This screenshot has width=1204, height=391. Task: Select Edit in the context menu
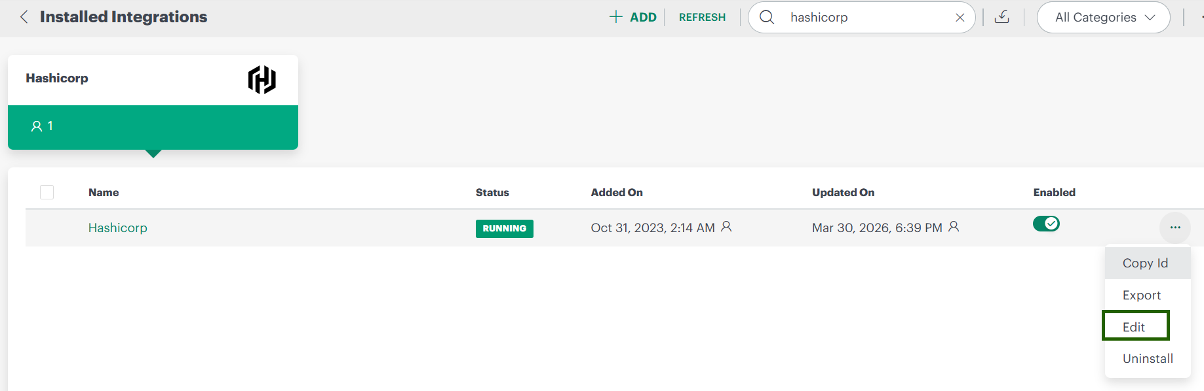tap(1135, 327)
